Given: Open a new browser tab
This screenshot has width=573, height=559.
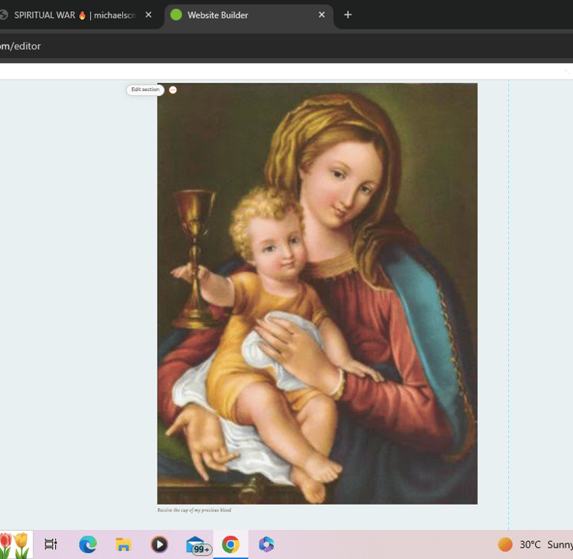Looking at the screenshot, I should point(348,15).
